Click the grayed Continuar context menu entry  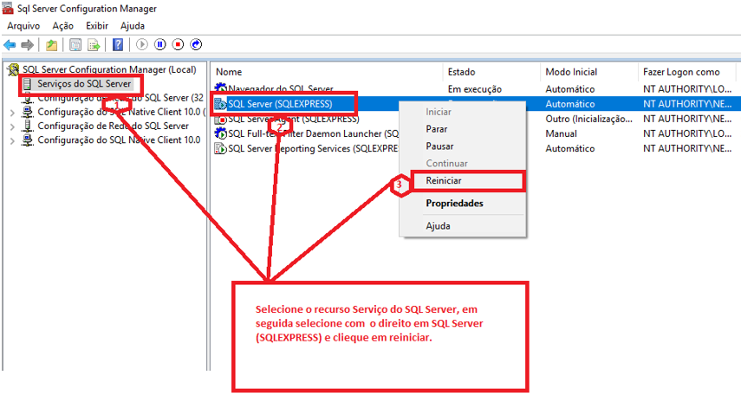446,164
